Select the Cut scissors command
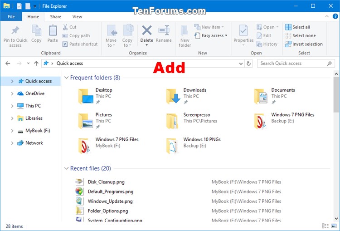 pyautogui.click(x=69, y=27)
